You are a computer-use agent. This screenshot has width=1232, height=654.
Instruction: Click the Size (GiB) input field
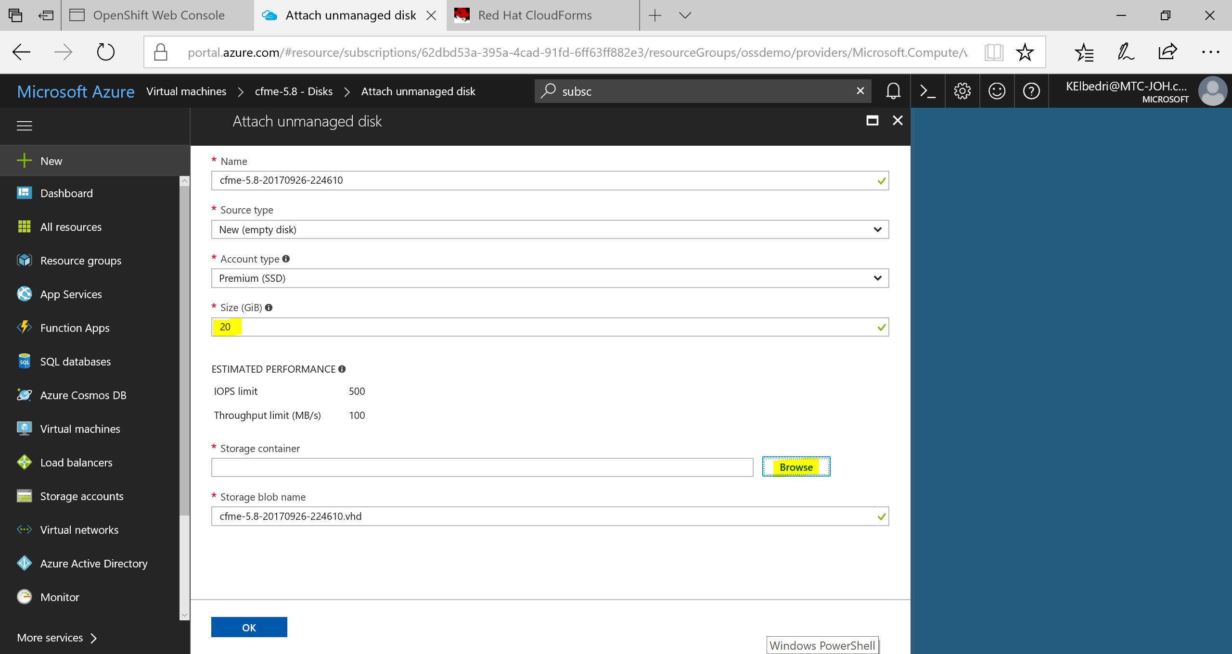pos(549,327)
